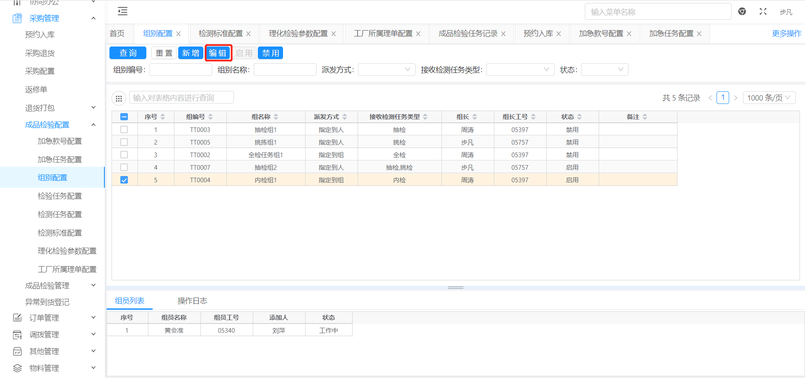This screenshot has width=805, height=378.
Task: Uncheck the selected 内检组1 row
Action: click(124, 180)
